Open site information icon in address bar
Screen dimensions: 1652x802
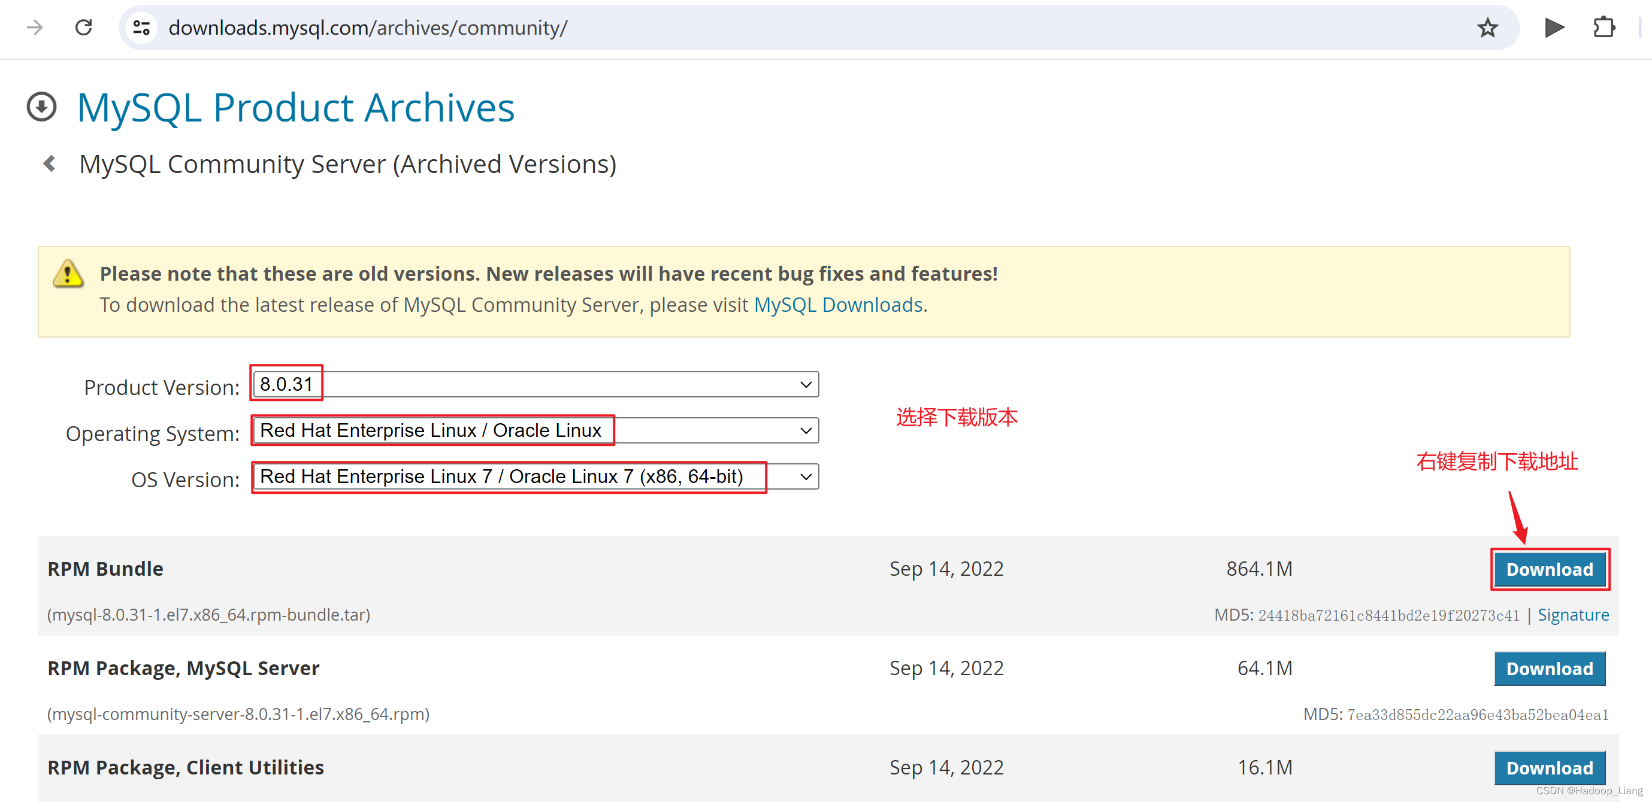141,28
